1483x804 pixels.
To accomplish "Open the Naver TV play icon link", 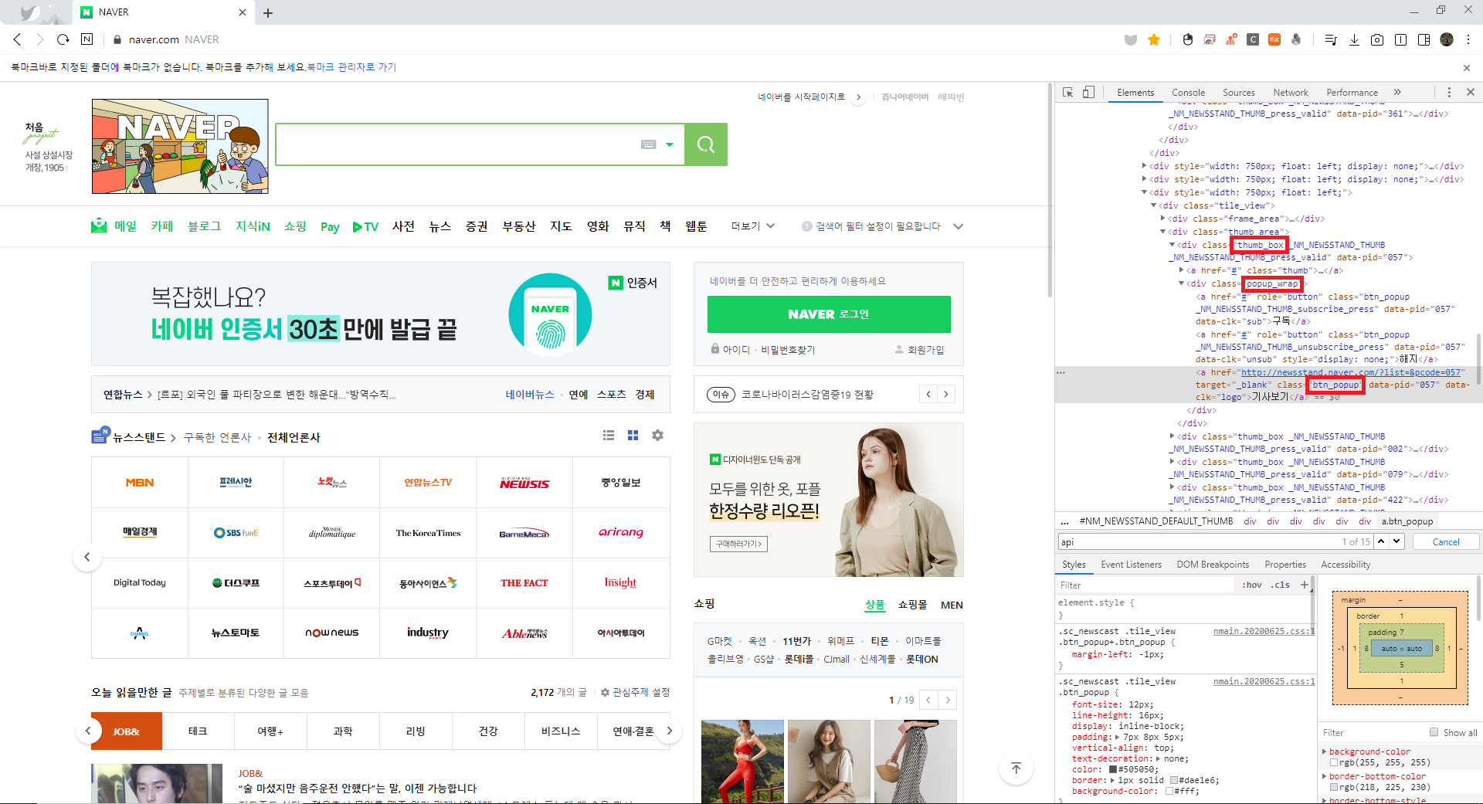I will [365, 226].
